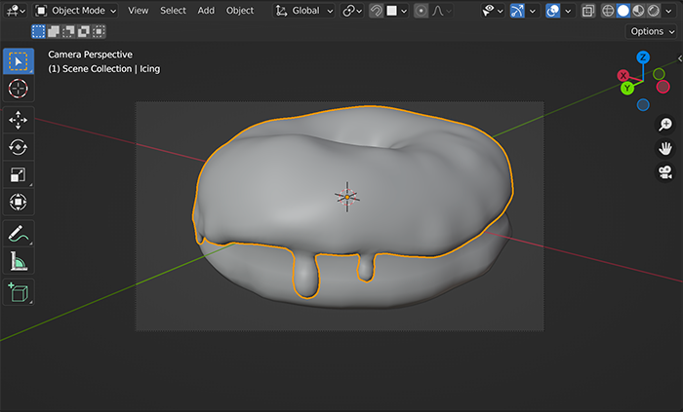This screenshot has width=683, height=412.
Task: Click the Add Cube tool
Action: click(19, 291)
